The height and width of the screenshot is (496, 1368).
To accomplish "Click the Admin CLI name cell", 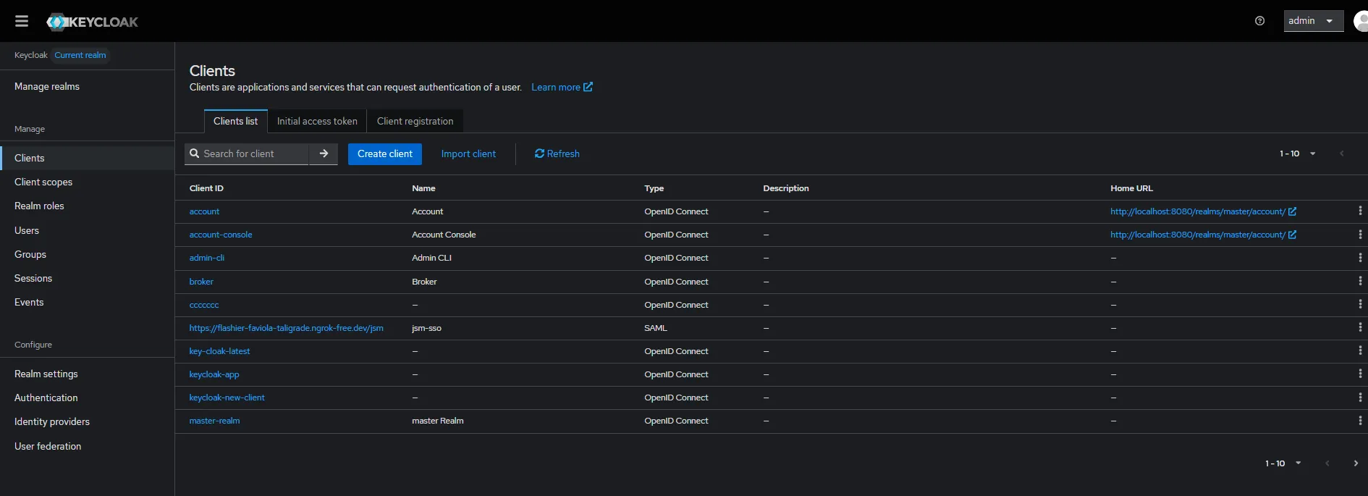I will tap(431, 258).
